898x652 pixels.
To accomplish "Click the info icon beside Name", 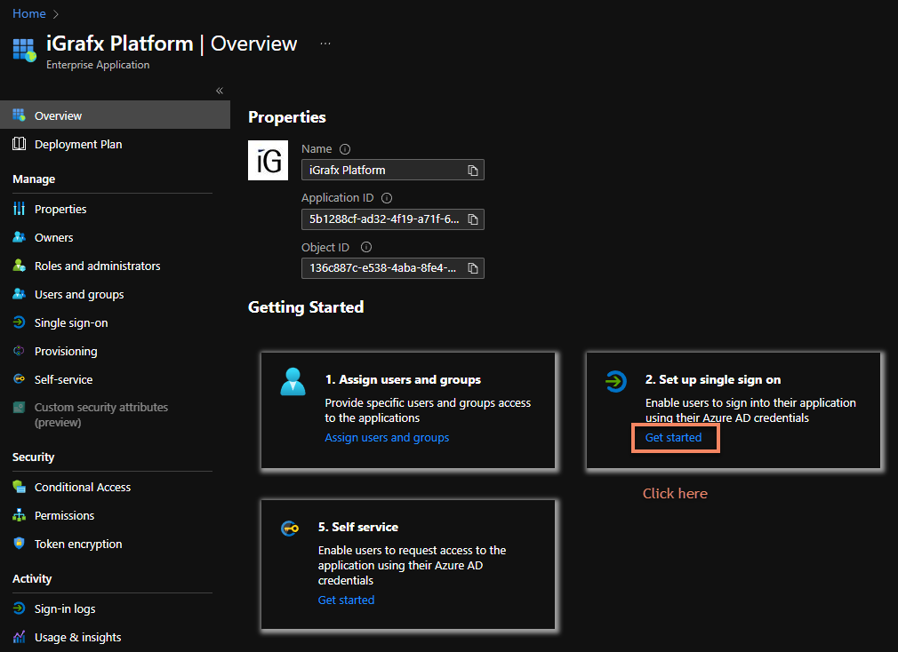I will tap(345, 149).
